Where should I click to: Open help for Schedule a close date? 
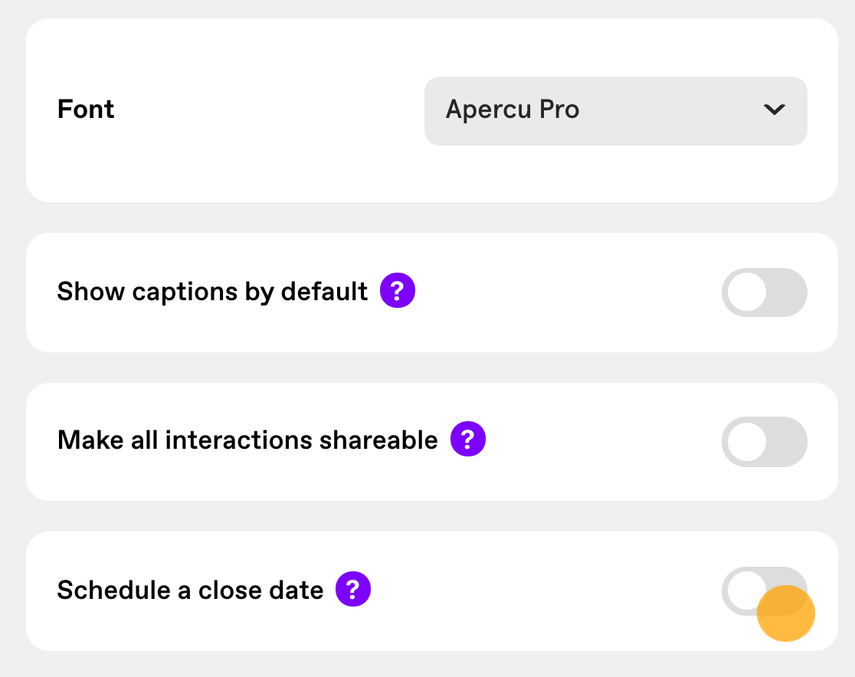point(353,589)
